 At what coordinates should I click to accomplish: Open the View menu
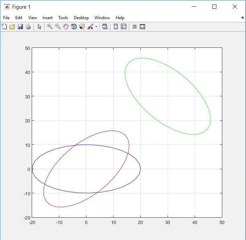pyautogui.click(x=32, y=18)
